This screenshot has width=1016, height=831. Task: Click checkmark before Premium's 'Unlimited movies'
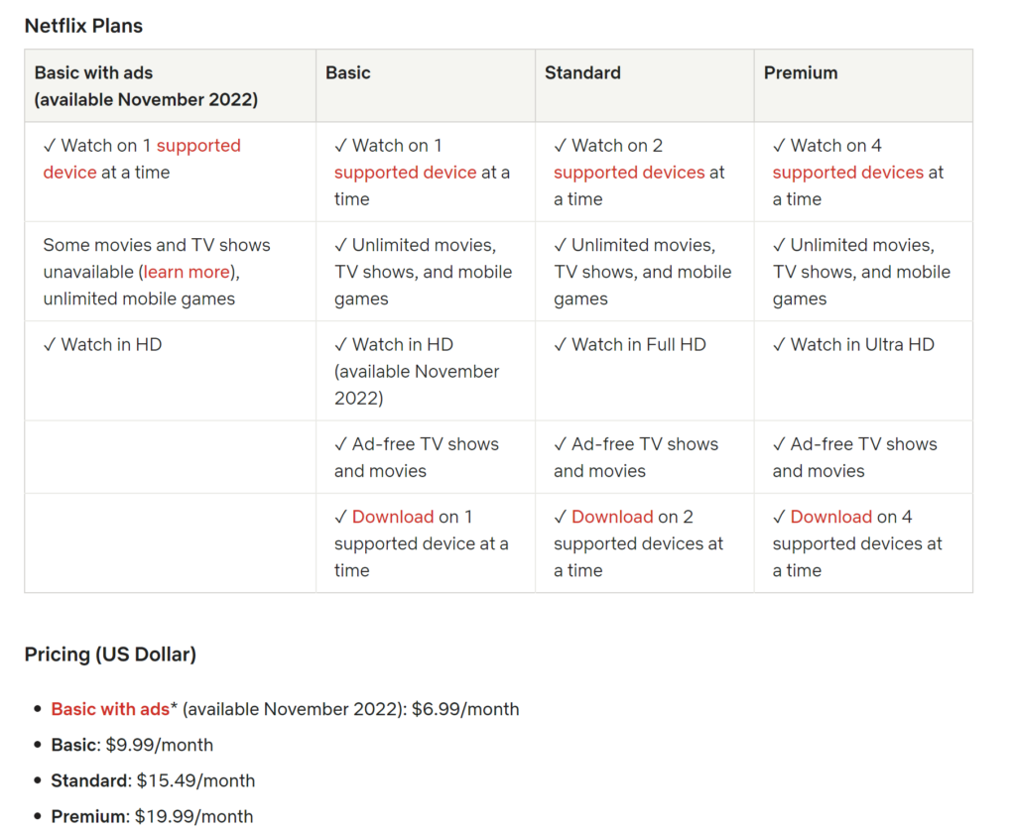[780, 246]
